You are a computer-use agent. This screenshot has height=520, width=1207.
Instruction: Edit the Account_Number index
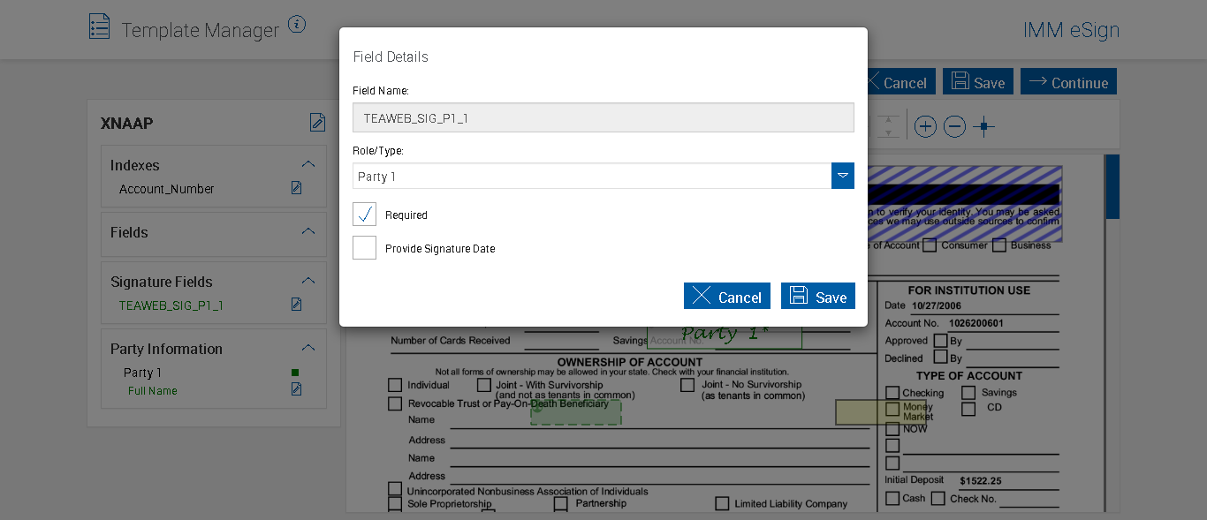(x=297, y=188)
